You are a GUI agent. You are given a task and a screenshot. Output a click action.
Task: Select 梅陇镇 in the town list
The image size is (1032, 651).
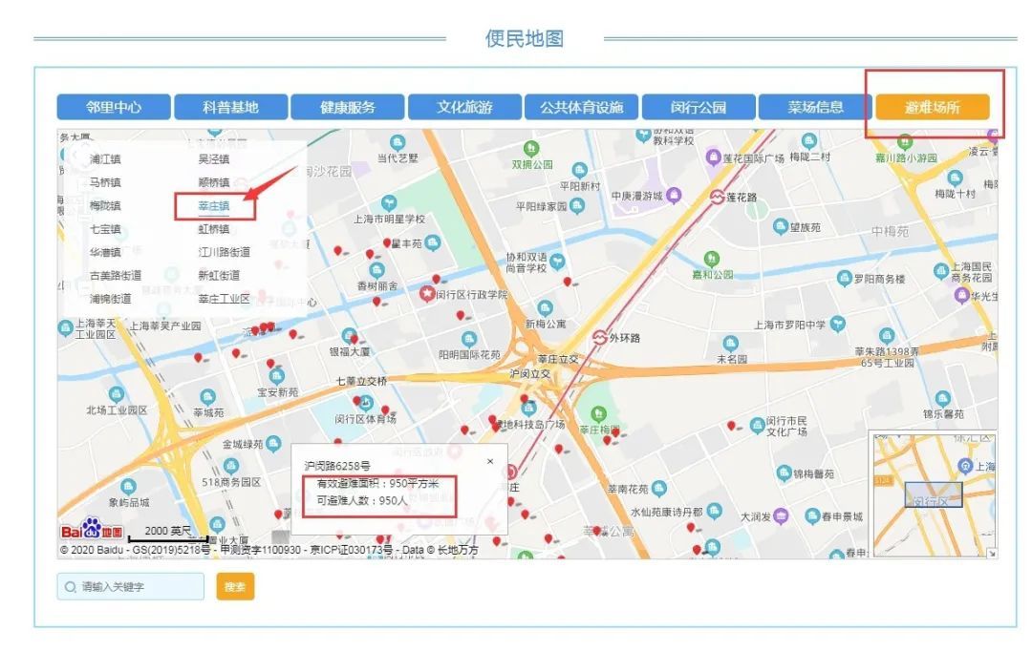(105, 205)
